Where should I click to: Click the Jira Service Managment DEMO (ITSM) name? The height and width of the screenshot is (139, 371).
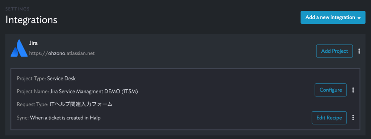pyautogui.click(x=94, y=91)
